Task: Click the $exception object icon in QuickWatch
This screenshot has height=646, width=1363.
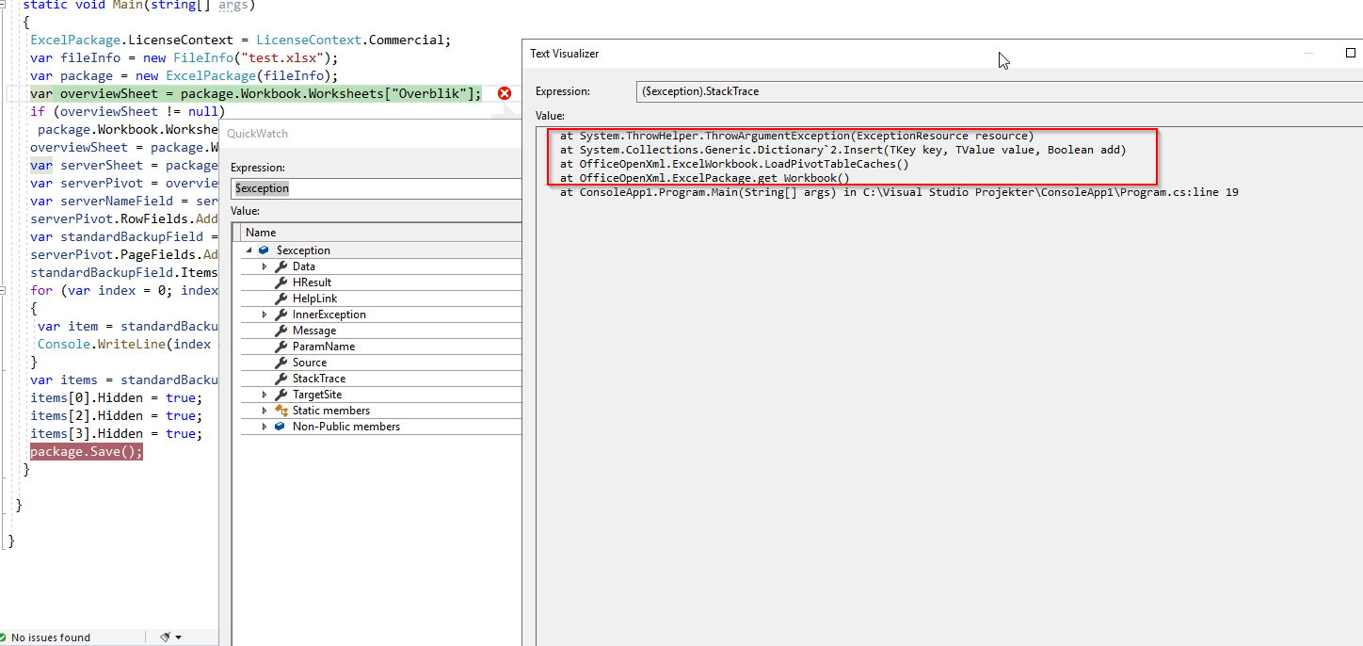Action: 262,250
